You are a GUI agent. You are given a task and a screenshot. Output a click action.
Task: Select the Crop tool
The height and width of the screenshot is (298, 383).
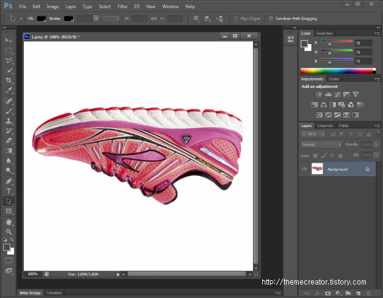pyautogui.click(x=9, y=80)
